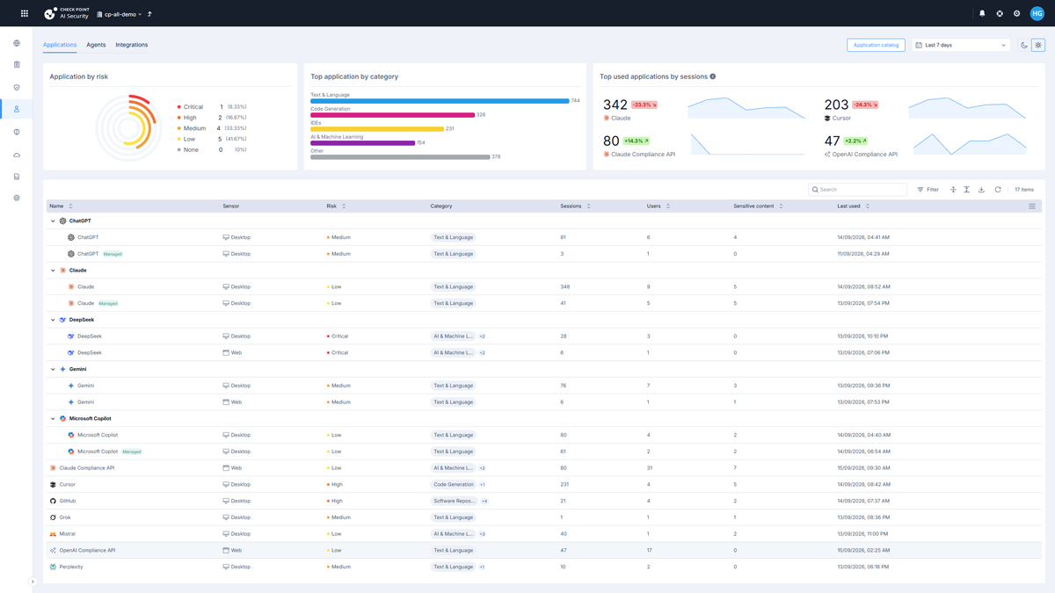Click the risk donut chart
The height and width of the screenshot is (593, 1055).
(128, 128)
